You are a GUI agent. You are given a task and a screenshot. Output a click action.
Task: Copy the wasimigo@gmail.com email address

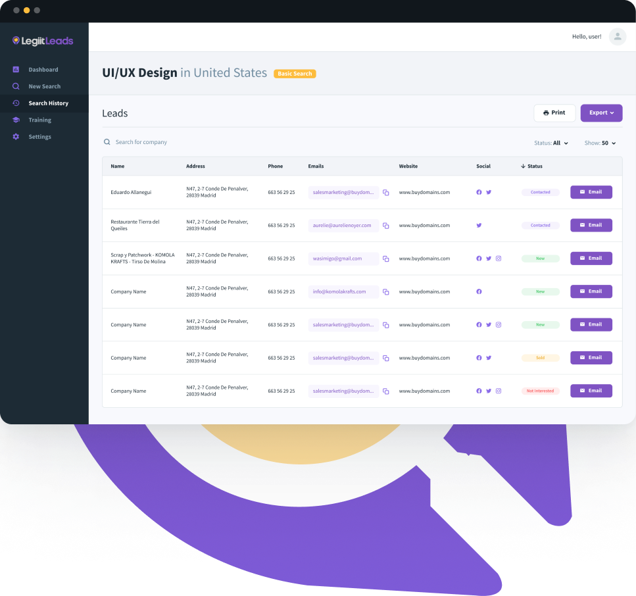[386, 259]
